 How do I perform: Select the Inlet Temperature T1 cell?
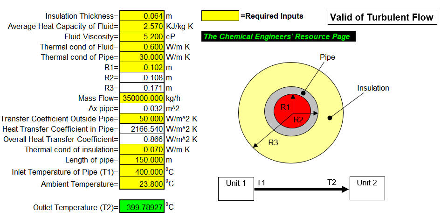(142, 172)
